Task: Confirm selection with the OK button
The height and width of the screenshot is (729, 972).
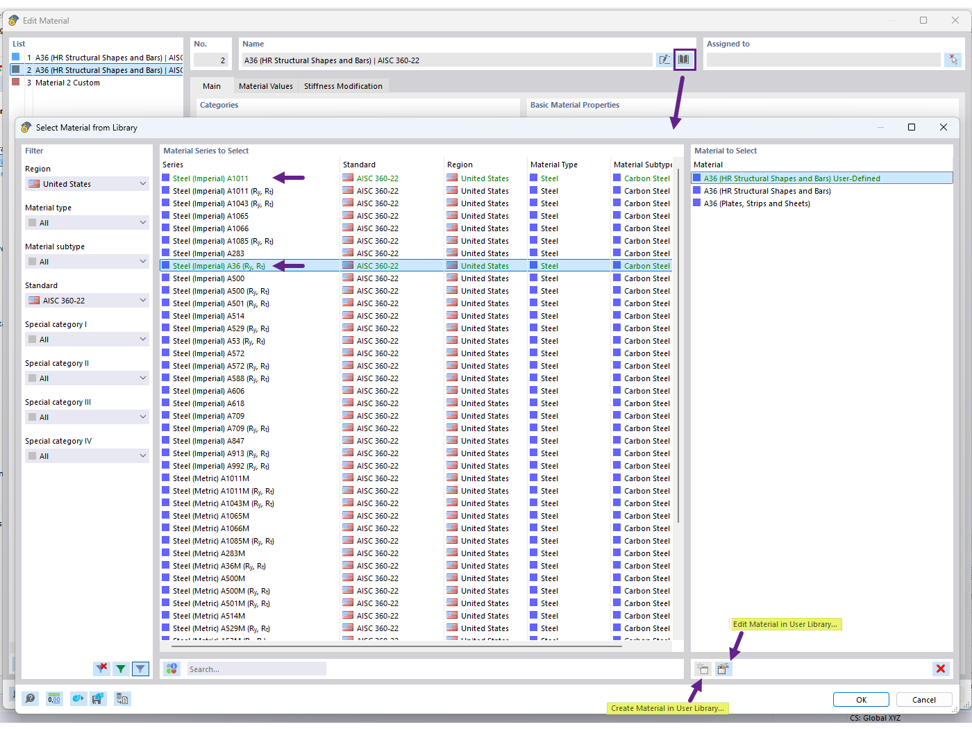Action: [x=861, y=699]
